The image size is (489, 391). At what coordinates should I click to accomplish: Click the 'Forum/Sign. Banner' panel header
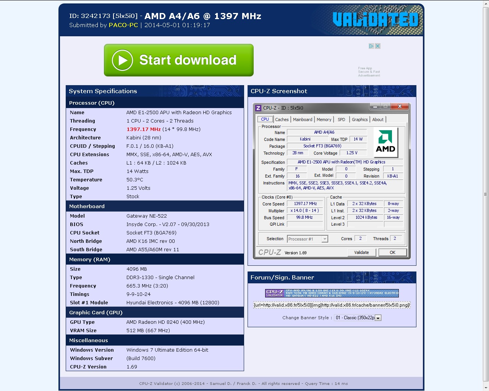[332, 277]
